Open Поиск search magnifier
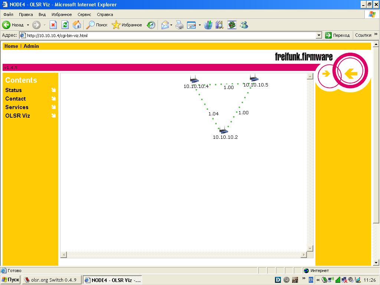This screenshot has height=285, width=380. click(x=97, y=25)
